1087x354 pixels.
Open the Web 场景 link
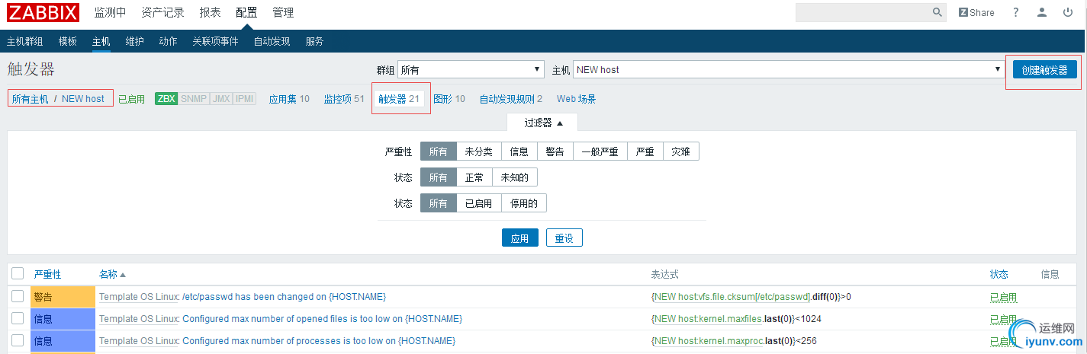click(576, 99)
